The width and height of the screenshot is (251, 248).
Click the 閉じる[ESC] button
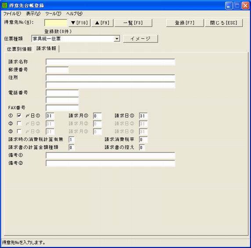224,23
